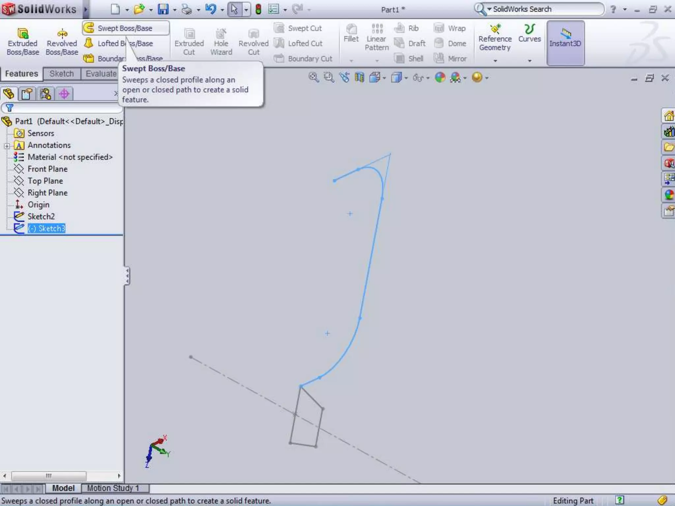Open the Display Style dropdown arrow
This screenshot has width=675, height=506.
coord(406,78)
